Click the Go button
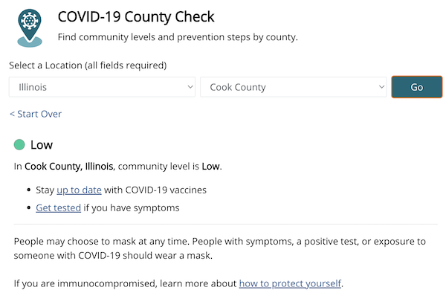Screen dimensions: 446x296 click(x=417, y=87)
